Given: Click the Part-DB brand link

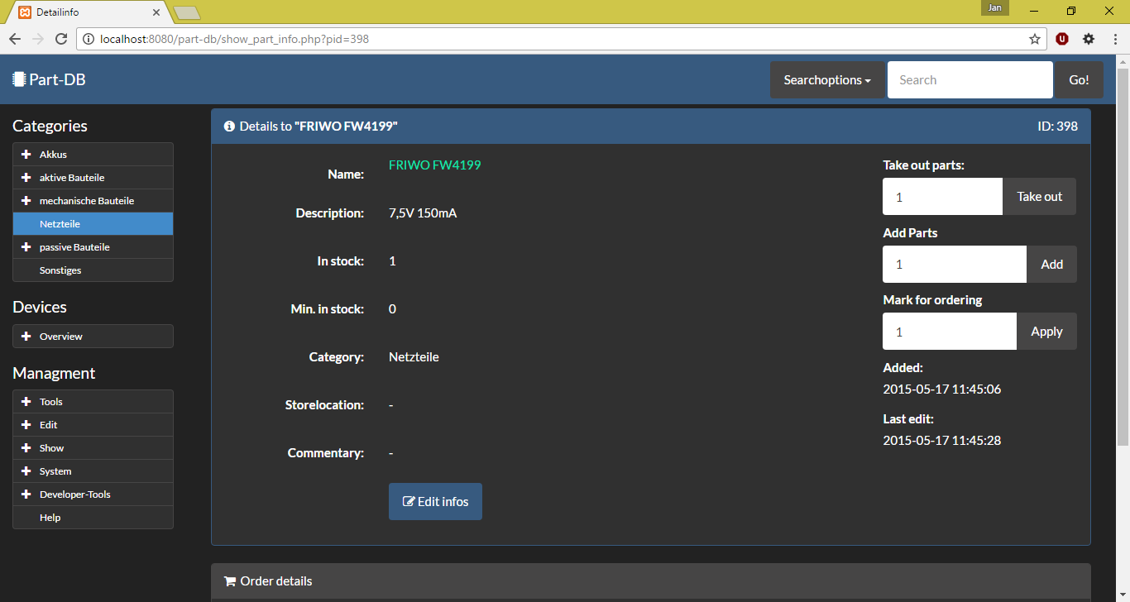Looking at the screenshot, I should [49, 79].
